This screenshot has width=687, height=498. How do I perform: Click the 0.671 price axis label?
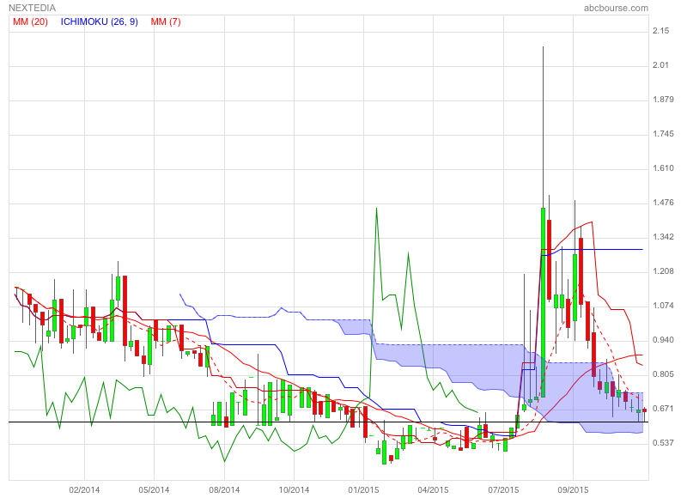coord(663,408)
